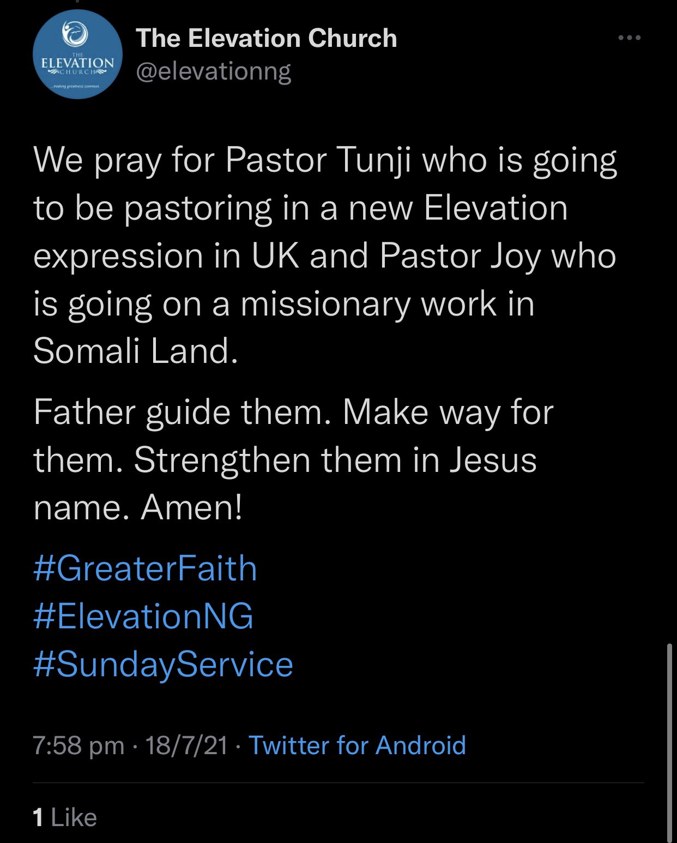This screenshot has width=677, height=843.
Task: Open the #ElevationNG hashtag
Action: (143, 616)
